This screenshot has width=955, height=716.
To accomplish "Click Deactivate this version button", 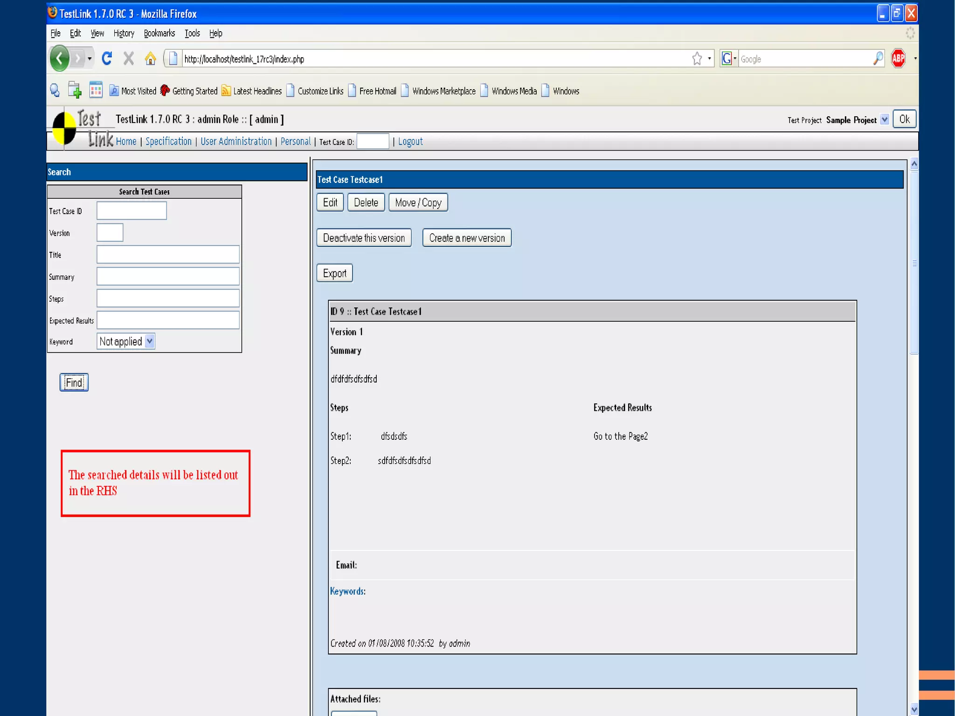I will 364,238.
